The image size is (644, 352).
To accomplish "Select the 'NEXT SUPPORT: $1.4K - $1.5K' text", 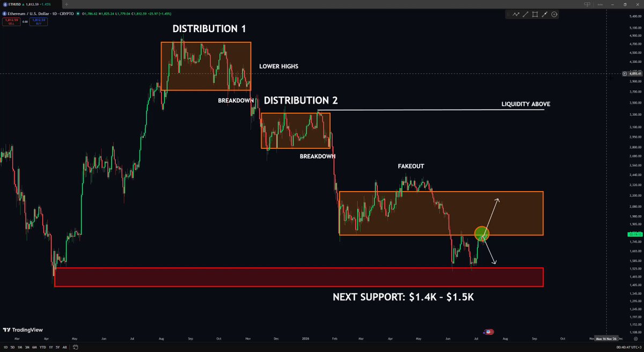I will pyautogui.click(x=403, y=296).
